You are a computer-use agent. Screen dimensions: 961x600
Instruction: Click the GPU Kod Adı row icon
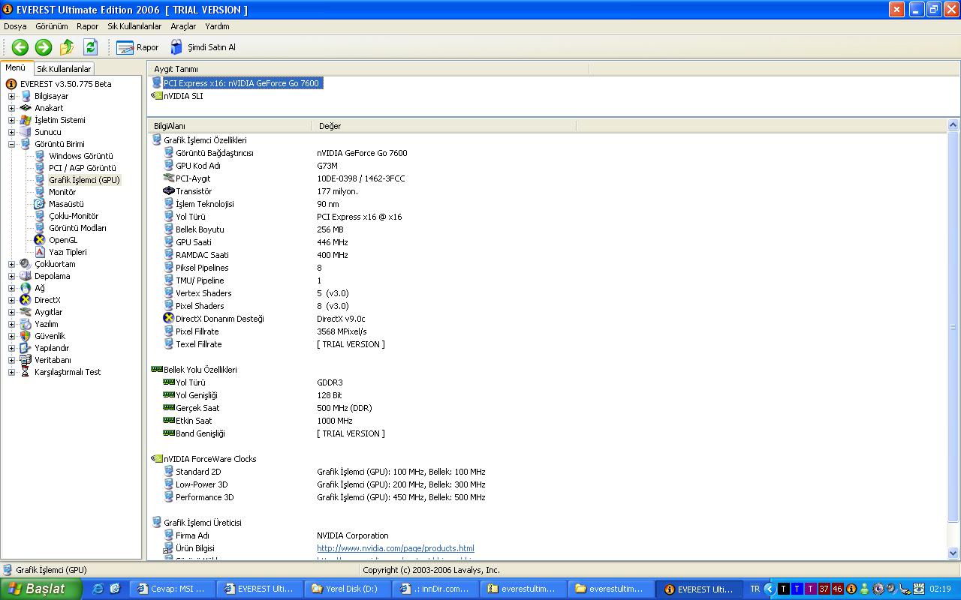(x=169, y=166)
